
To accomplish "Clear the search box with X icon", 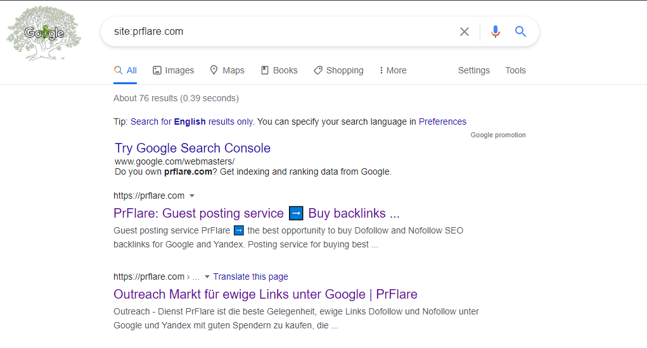I will [464, 32].
